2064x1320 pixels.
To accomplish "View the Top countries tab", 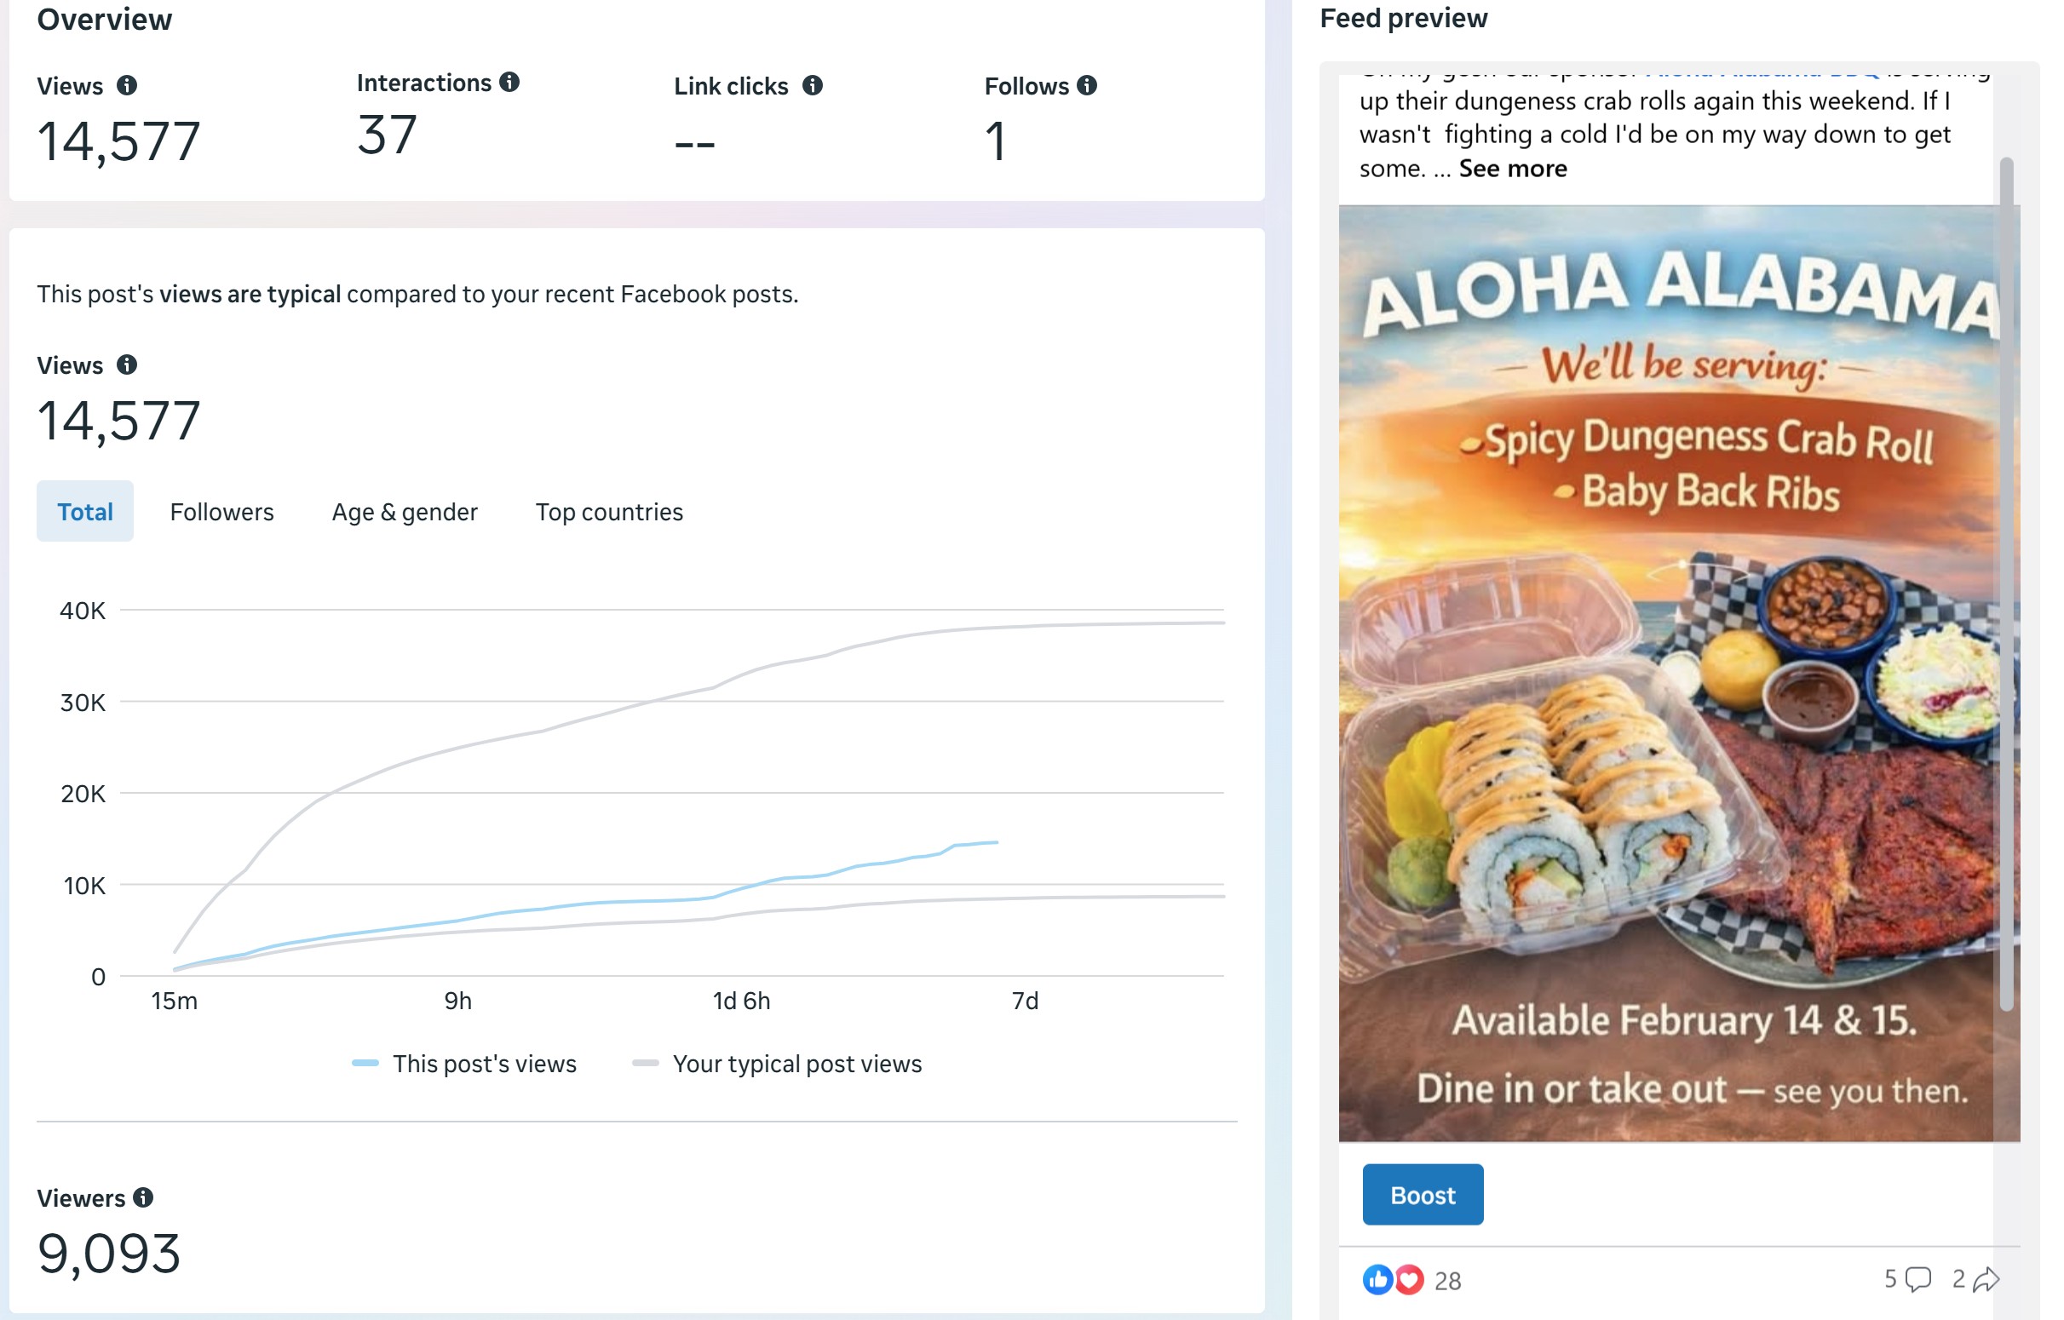I will click(x=609, y=512).
